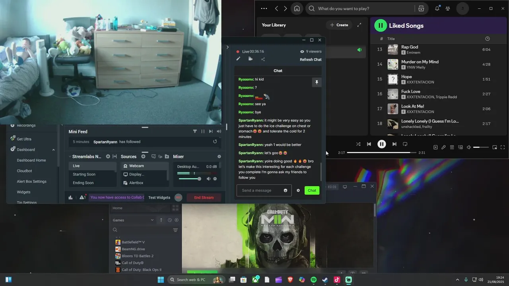This screenshot has height=286, width=509.
Task: Select the Alertbox source
Action: pos(144,183)
